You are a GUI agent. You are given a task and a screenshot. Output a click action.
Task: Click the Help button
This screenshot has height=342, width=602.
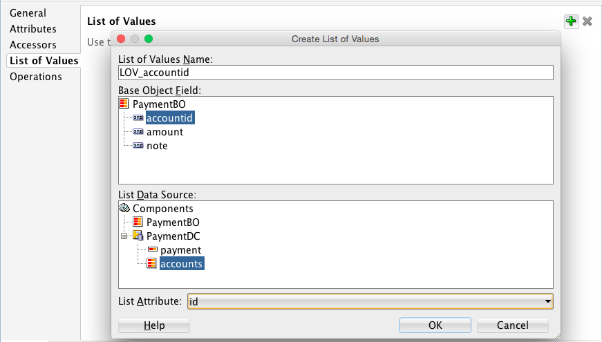pos(154,325)
